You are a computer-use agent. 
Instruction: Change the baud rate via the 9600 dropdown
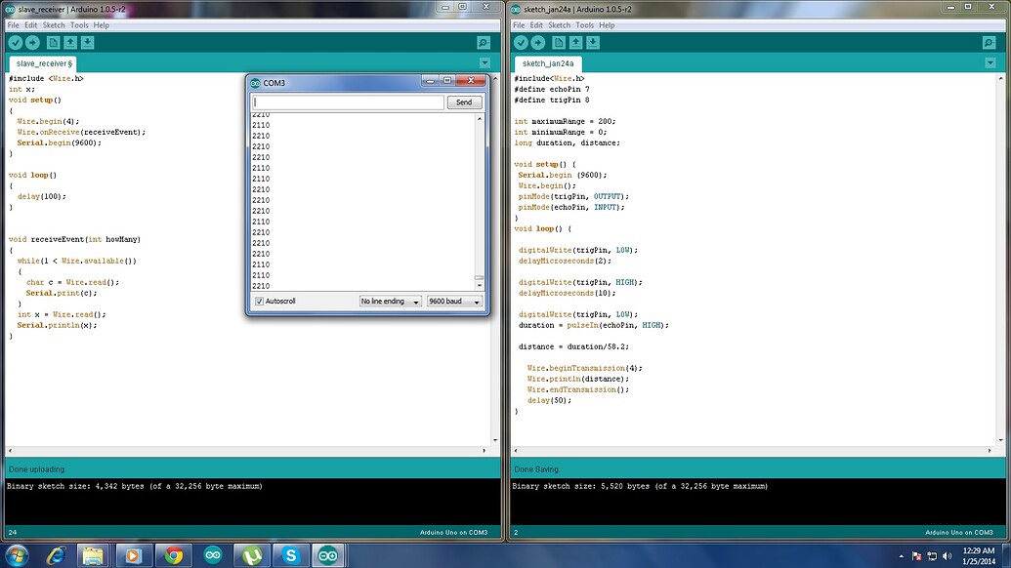point(453,301)
